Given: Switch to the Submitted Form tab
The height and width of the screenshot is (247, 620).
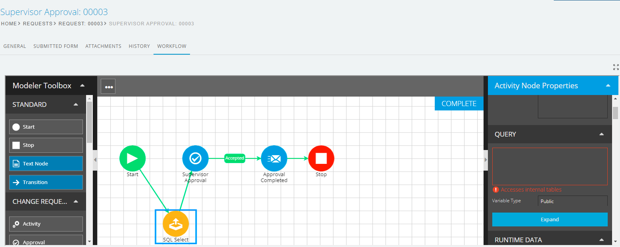Looking at the screenshot, I should (56, 46).
